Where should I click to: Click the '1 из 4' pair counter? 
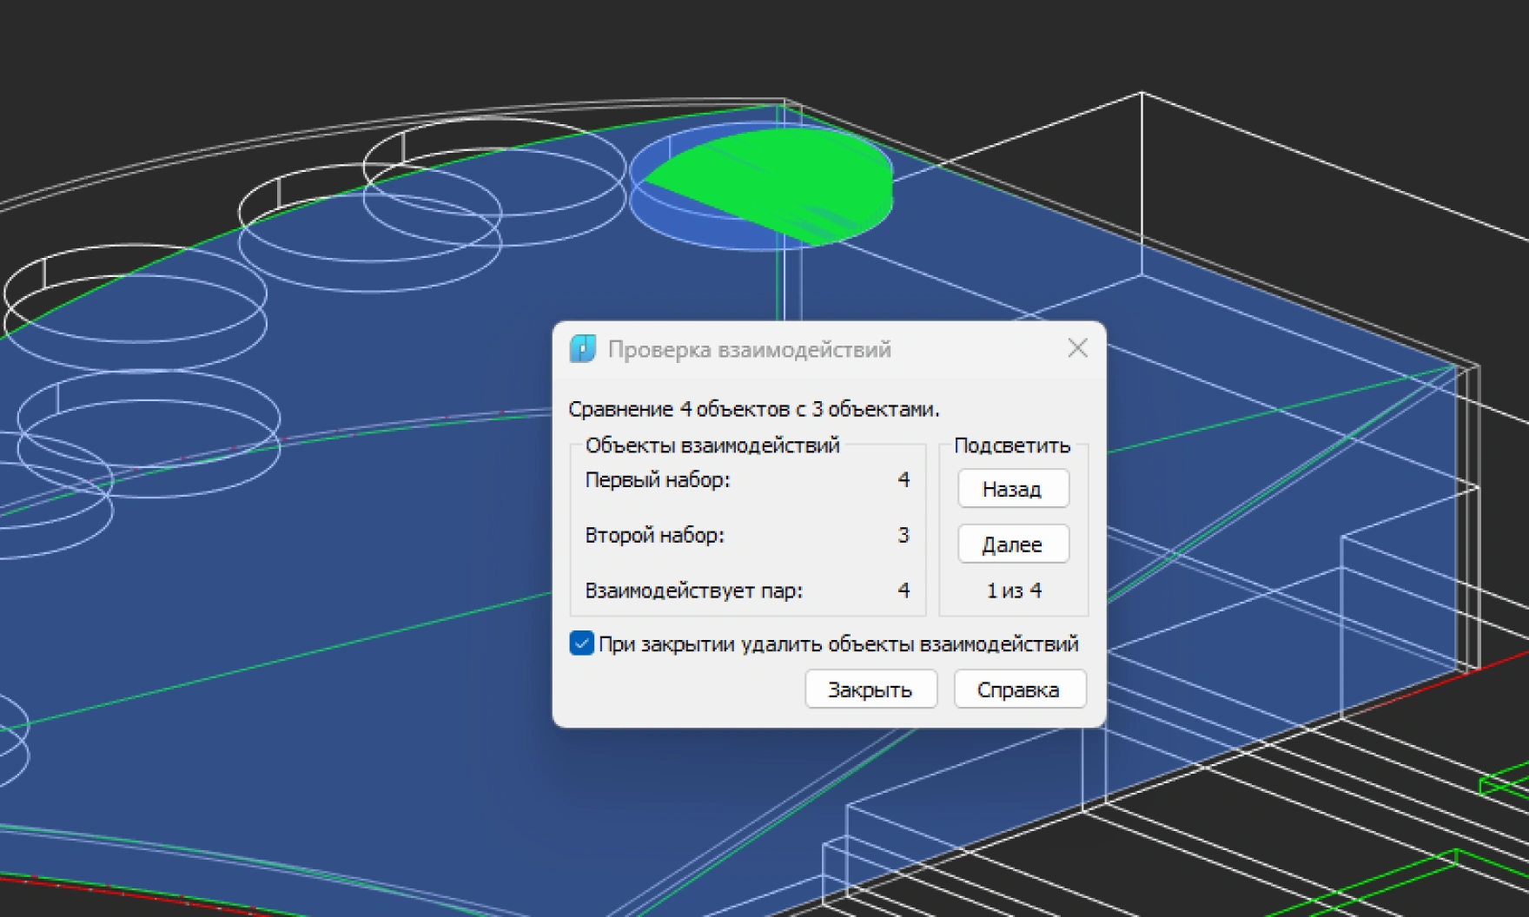pos(1012,590)
